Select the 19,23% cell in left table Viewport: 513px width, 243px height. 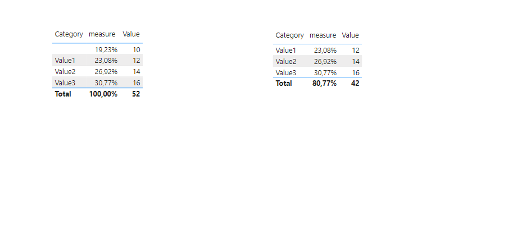(106, 49)
